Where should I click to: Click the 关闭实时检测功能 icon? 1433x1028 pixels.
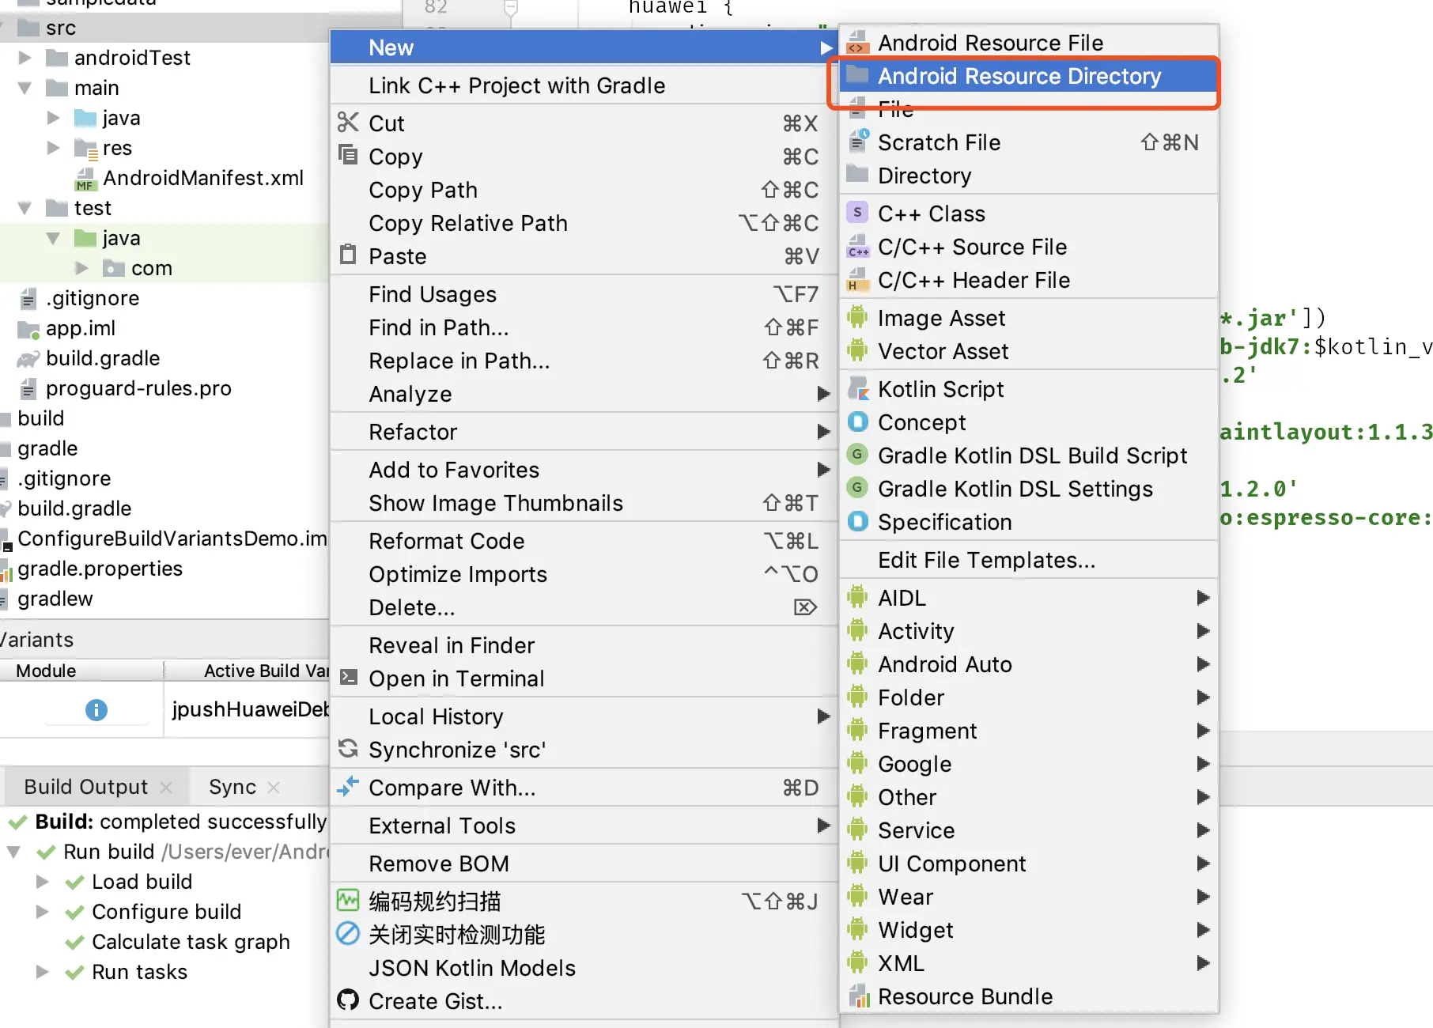(348, 934)
